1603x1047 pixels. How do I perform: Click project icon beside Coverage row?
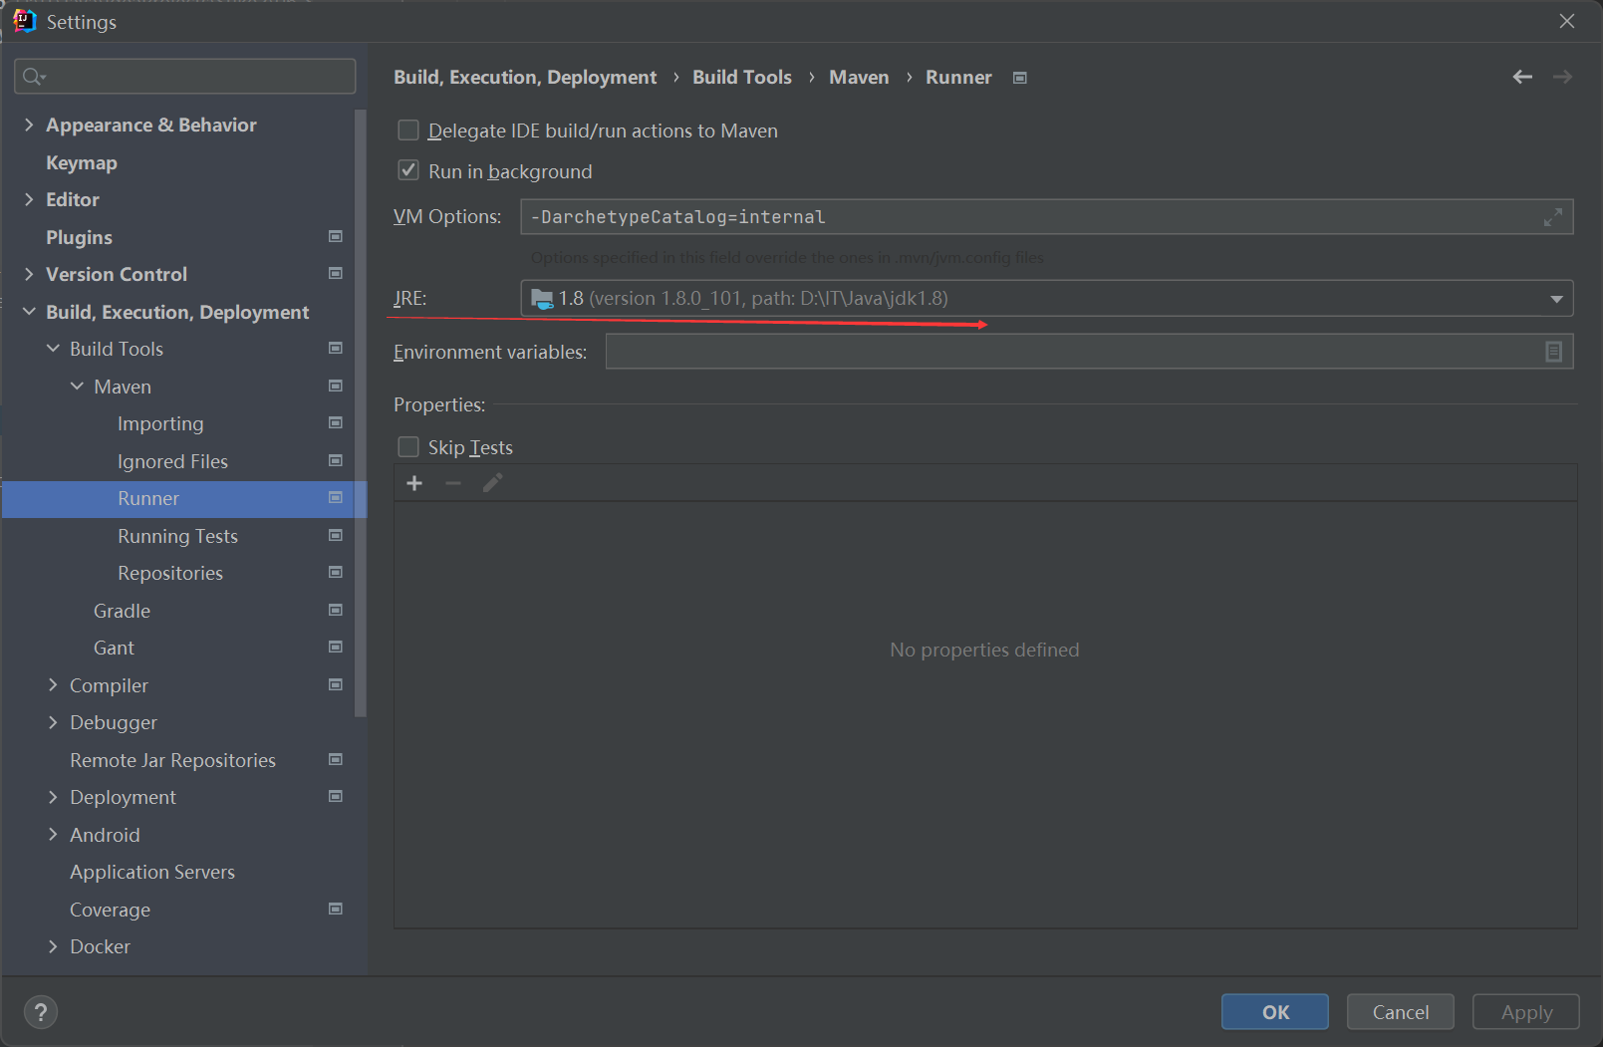click(x=336, y=909)
